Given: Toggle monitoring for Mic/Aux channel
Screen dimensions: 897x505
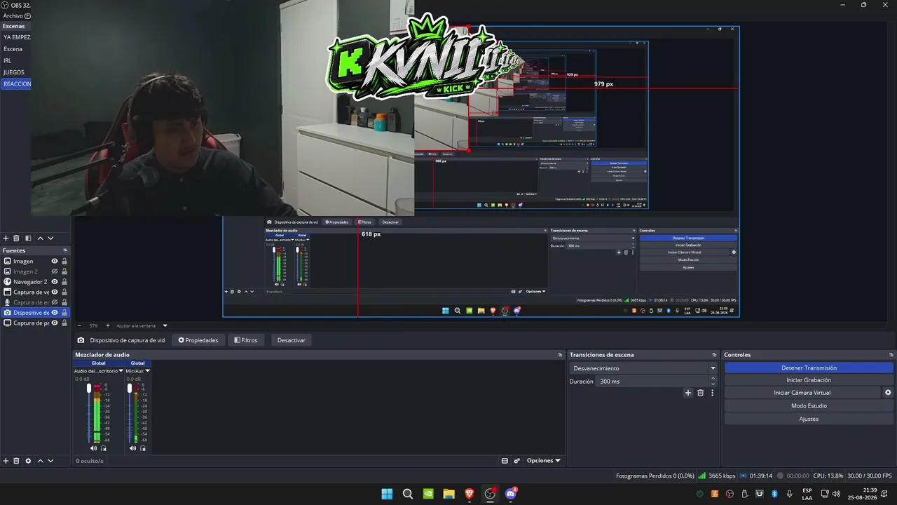Looking at the screenshot, I should tap(143, 448).
